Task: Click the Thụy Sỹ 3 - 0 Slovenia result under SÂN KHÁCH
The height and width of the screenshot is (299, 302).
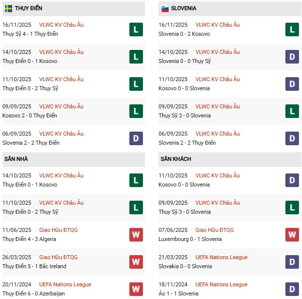Action: [x=185, y=212]
